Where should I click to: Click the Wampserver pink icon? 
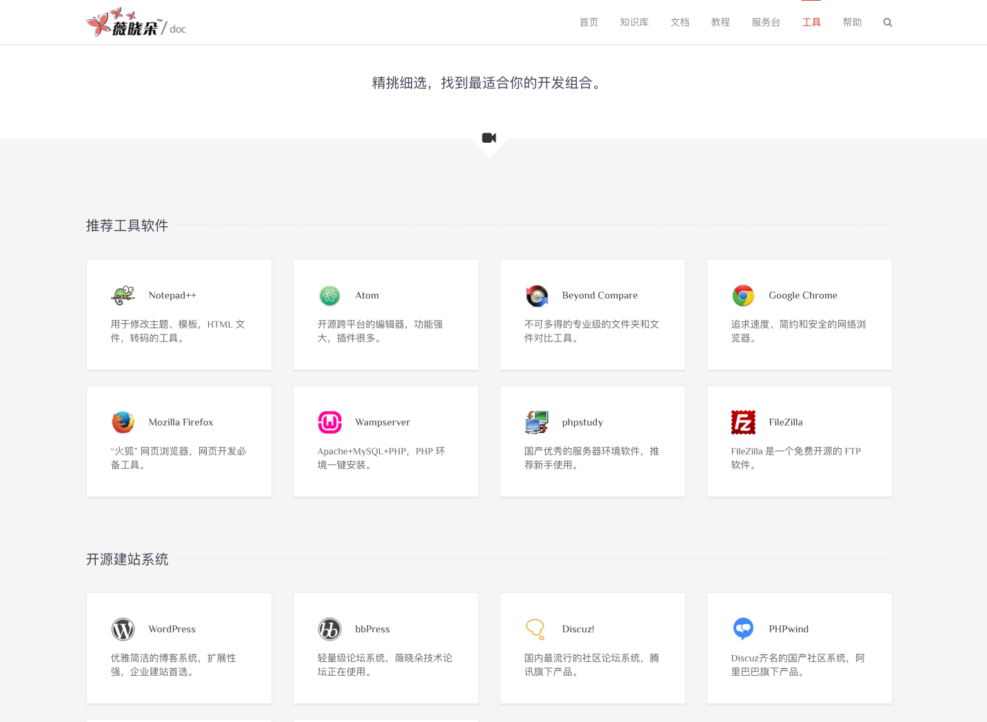pos(329,422)
